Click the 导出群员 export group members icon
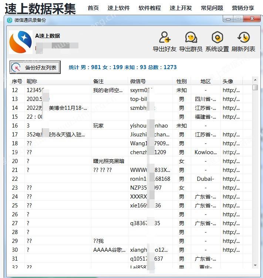 (x=191, y=37)
